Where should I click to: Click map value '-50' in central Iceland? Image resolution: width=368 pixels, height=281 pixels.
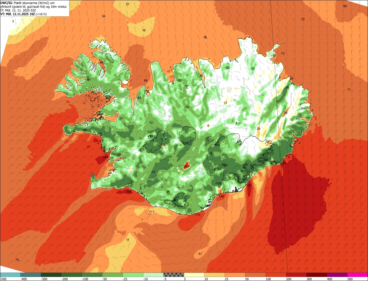pos(187,107)
